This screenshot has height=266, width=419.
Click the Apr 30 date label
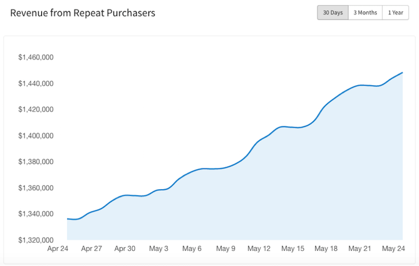(125, 248)
